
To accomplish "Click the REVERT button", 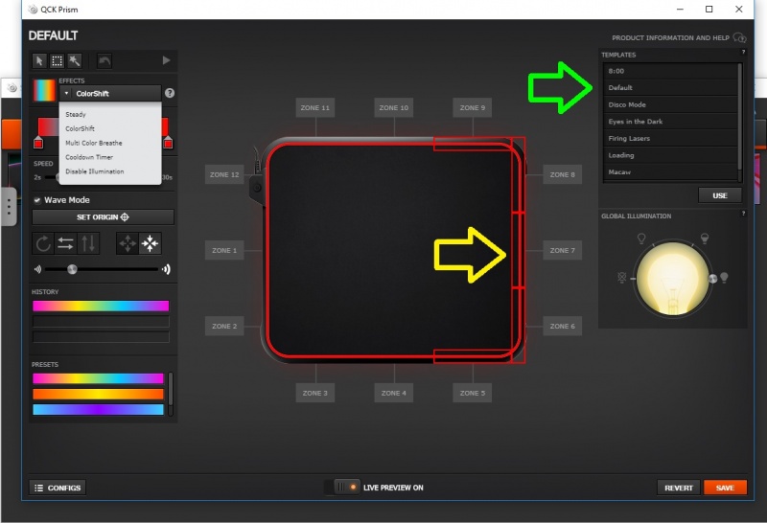I will pos(679,488).
